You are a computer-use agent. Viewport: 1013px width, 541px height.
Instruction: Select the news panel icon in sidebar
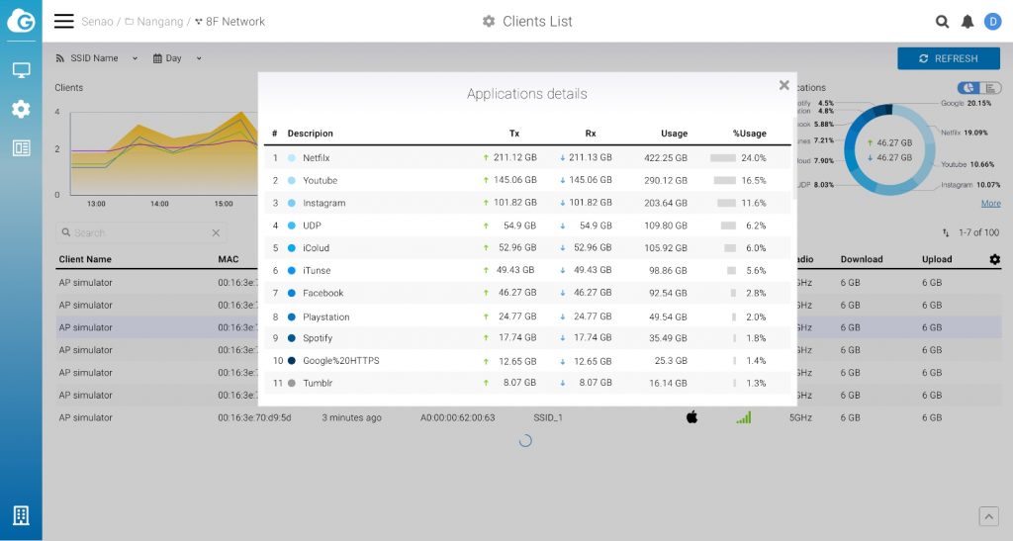click(x=22, y=147)
